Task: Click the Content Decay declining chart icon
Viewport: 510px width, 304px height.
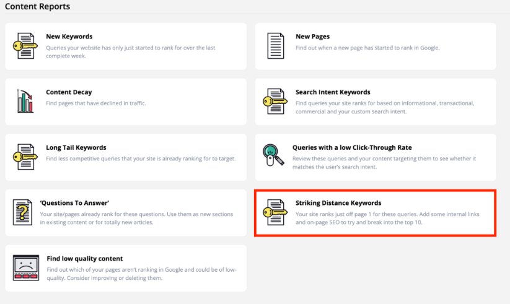Action: point(25,101)
